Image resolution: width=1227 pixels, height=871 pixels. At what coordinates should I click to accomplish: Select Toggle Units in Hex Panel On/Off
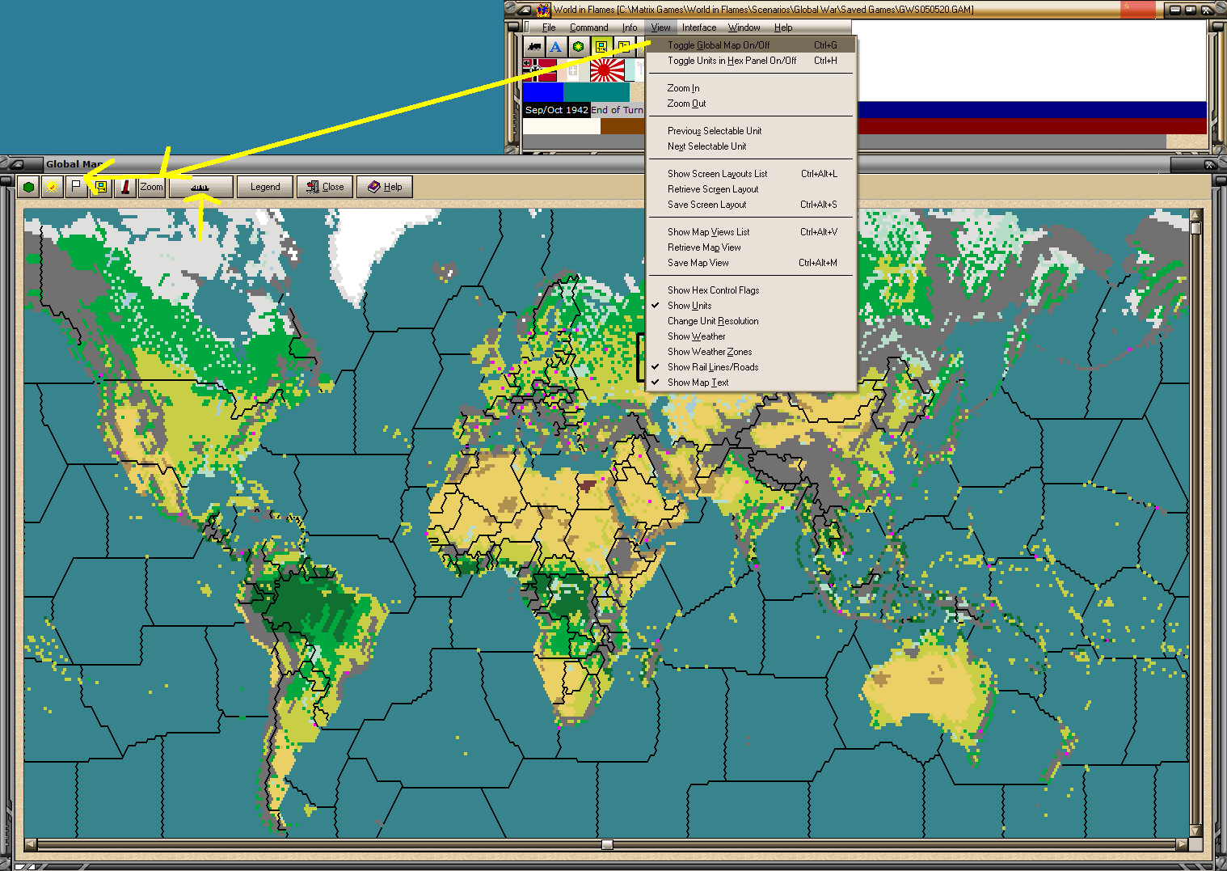click(752, 61)
